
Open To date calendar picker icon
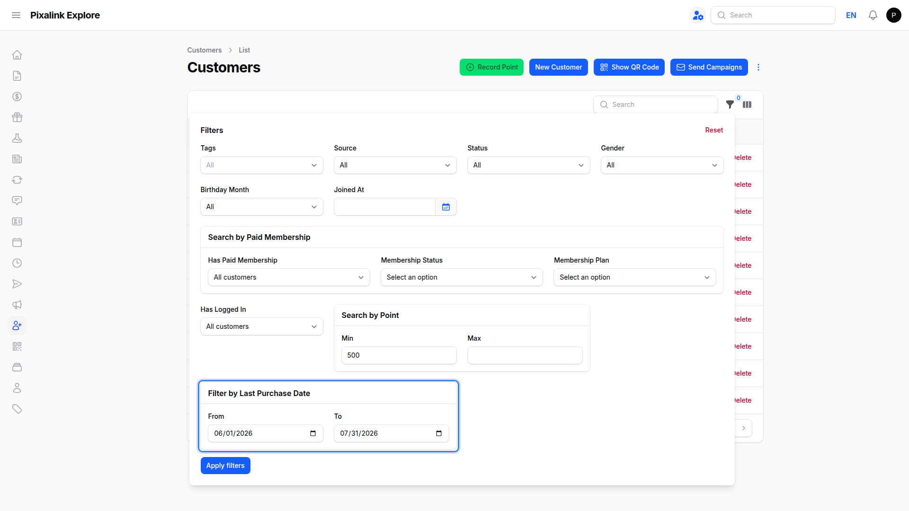click(439, 433)
